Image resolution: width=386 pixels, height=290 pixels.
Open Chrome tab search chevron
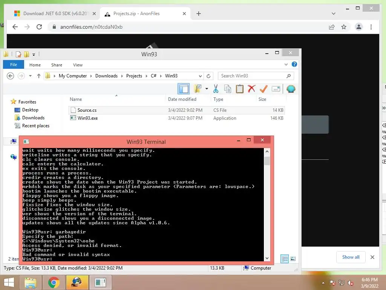point(334,14)
